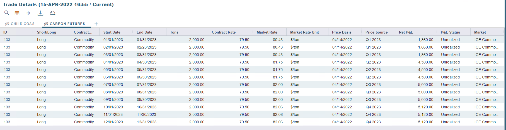Viewport: 506px width, 130px height.
Task: Select the 4,500.00 Net P&L cell for 04/01/2023
Action: click(x=425, y=62)
